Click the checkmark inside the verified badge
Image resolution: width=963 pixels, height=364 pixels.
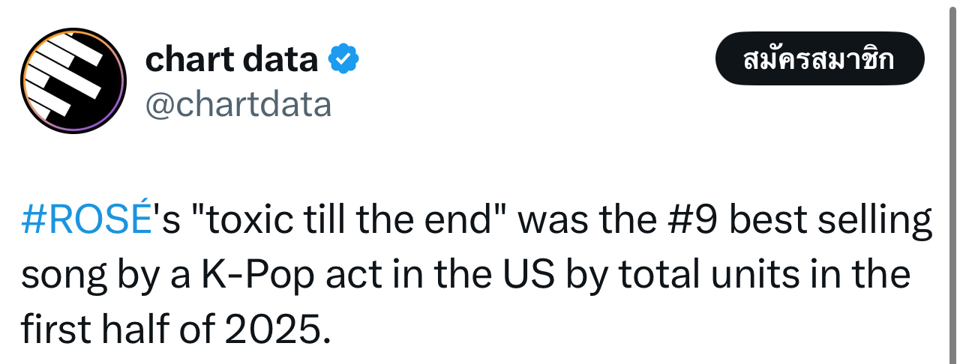click(x=344, y=58)
